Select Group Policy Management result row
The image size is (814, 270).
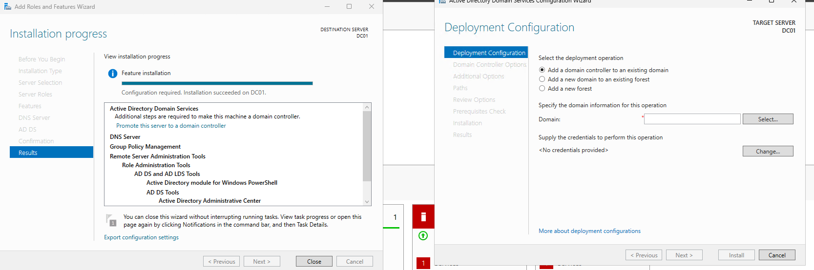tap(145, 147)
